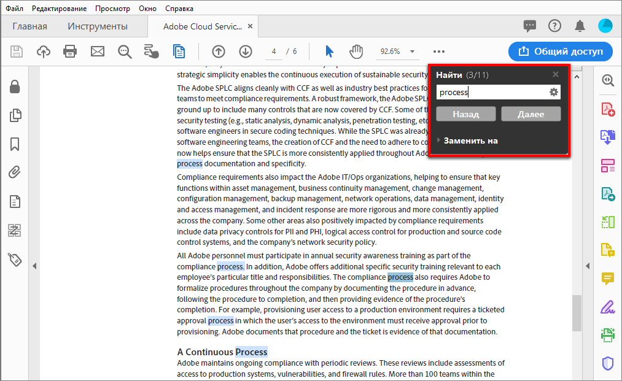Send the file by email envelope icon
Screen dimensions: 622x381
[x=98, y=52]
